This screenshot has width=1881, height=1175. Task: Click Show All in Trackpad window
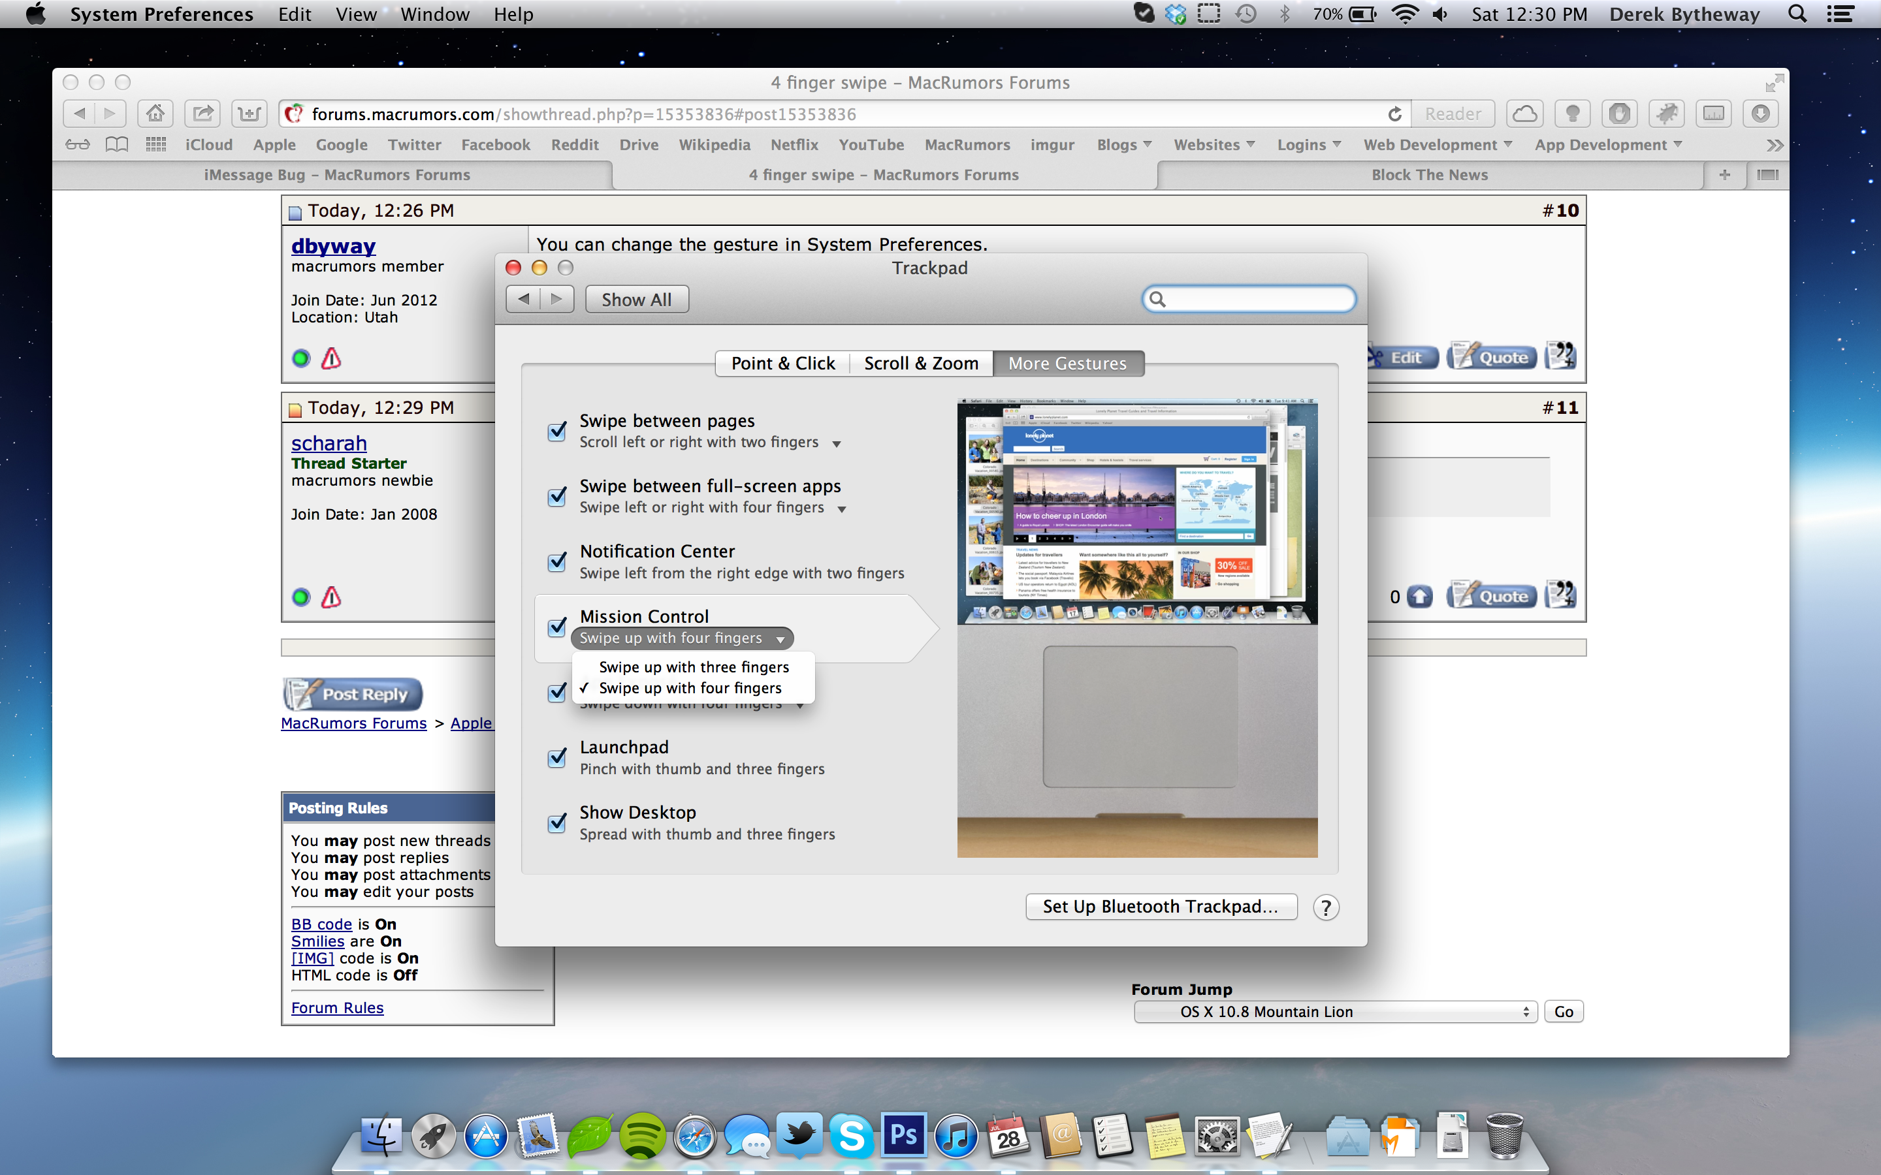point(637,299)
